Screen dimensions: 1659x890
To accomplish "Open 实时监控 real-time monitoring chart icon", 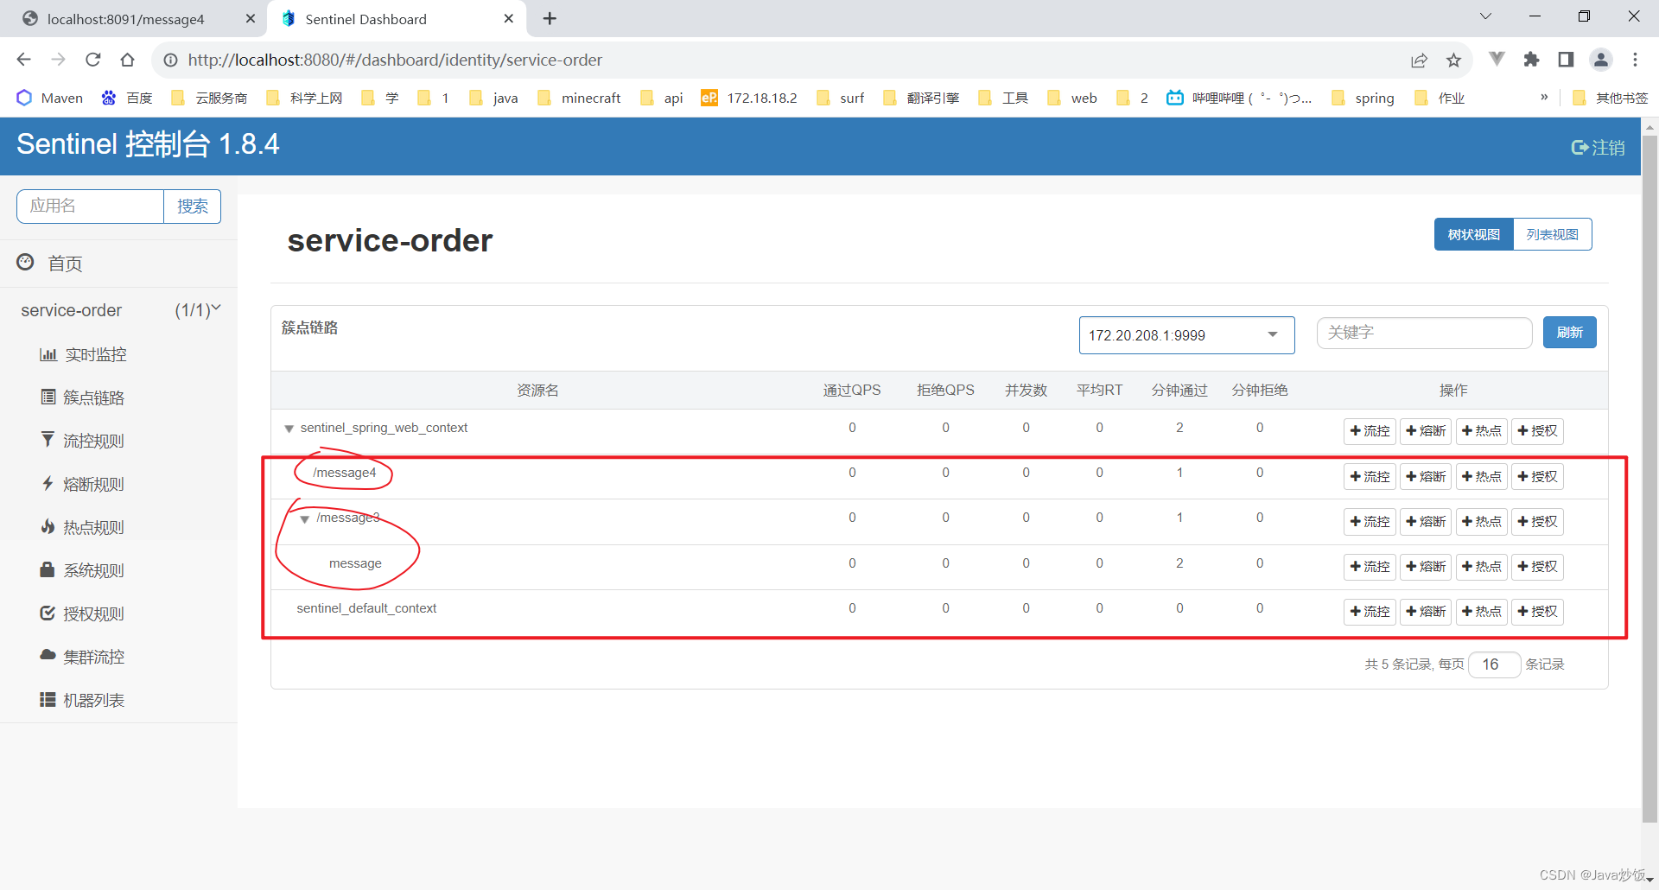I will coord(48,354).
